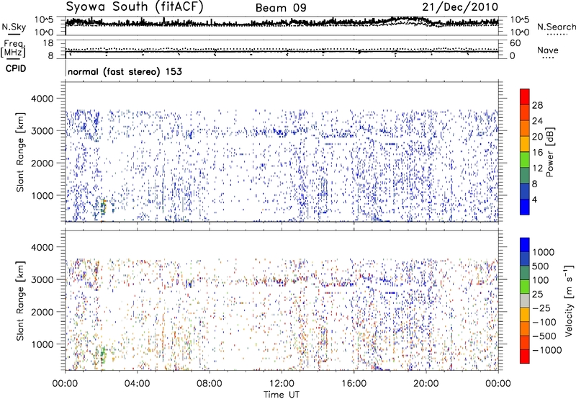Select the red bottom segment of Velocity colorbar
Image resolution: width=576 pixels, height=399 pixels.
click(x=525, y=357)
